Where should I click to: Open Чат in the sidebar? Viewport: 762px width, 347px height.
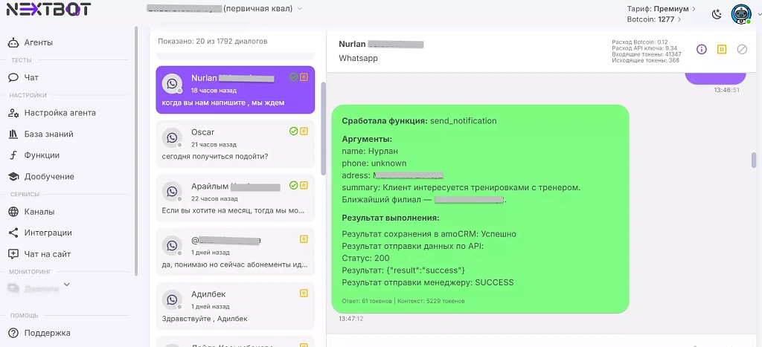coord(31,77)
